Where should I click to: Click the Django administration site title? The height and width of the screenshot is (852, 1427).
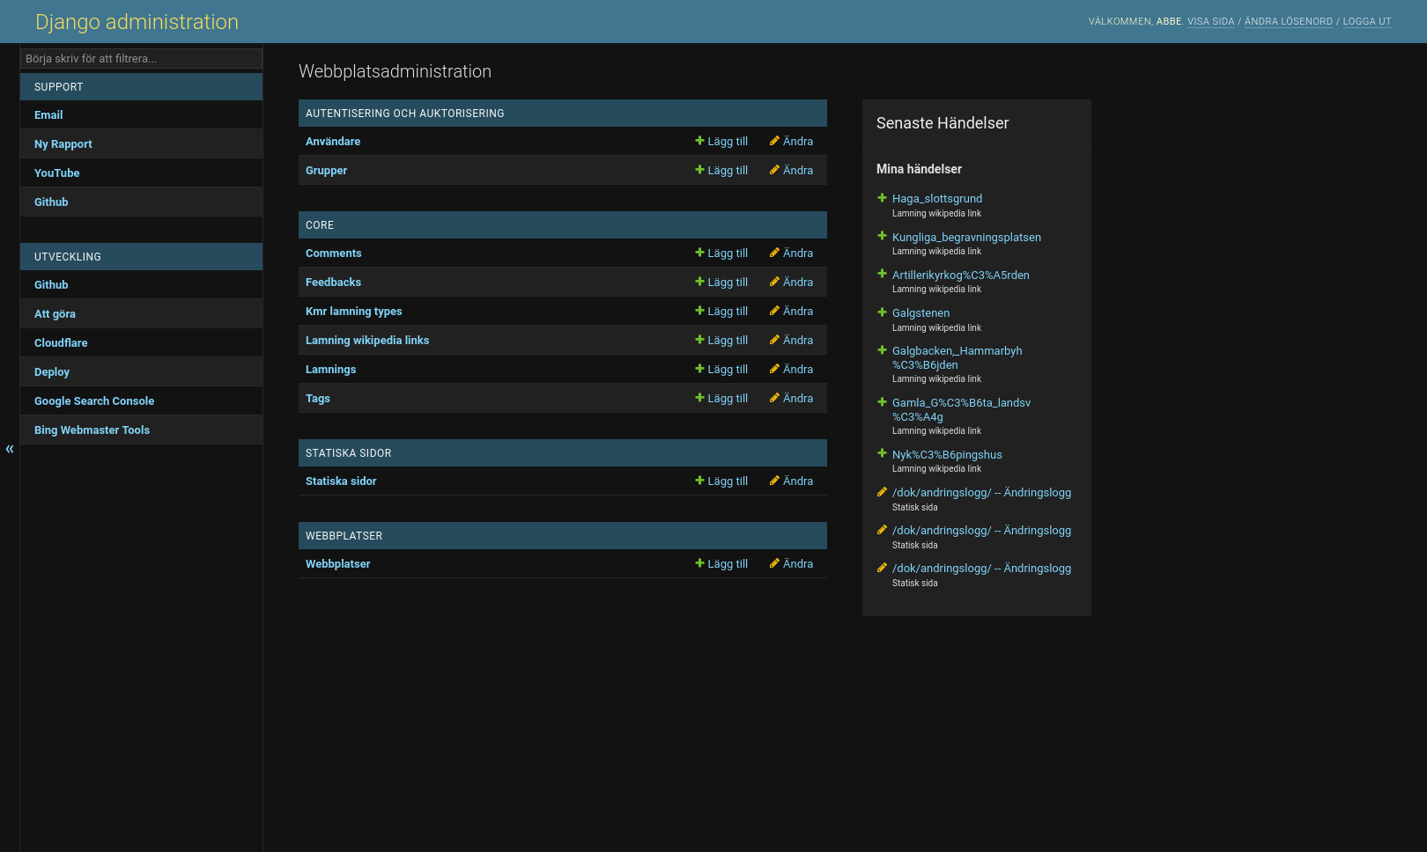137,21
